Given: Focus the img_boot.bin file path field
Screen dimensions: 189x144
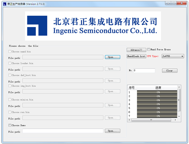Looking at the screenshot, I should point(63,91).
